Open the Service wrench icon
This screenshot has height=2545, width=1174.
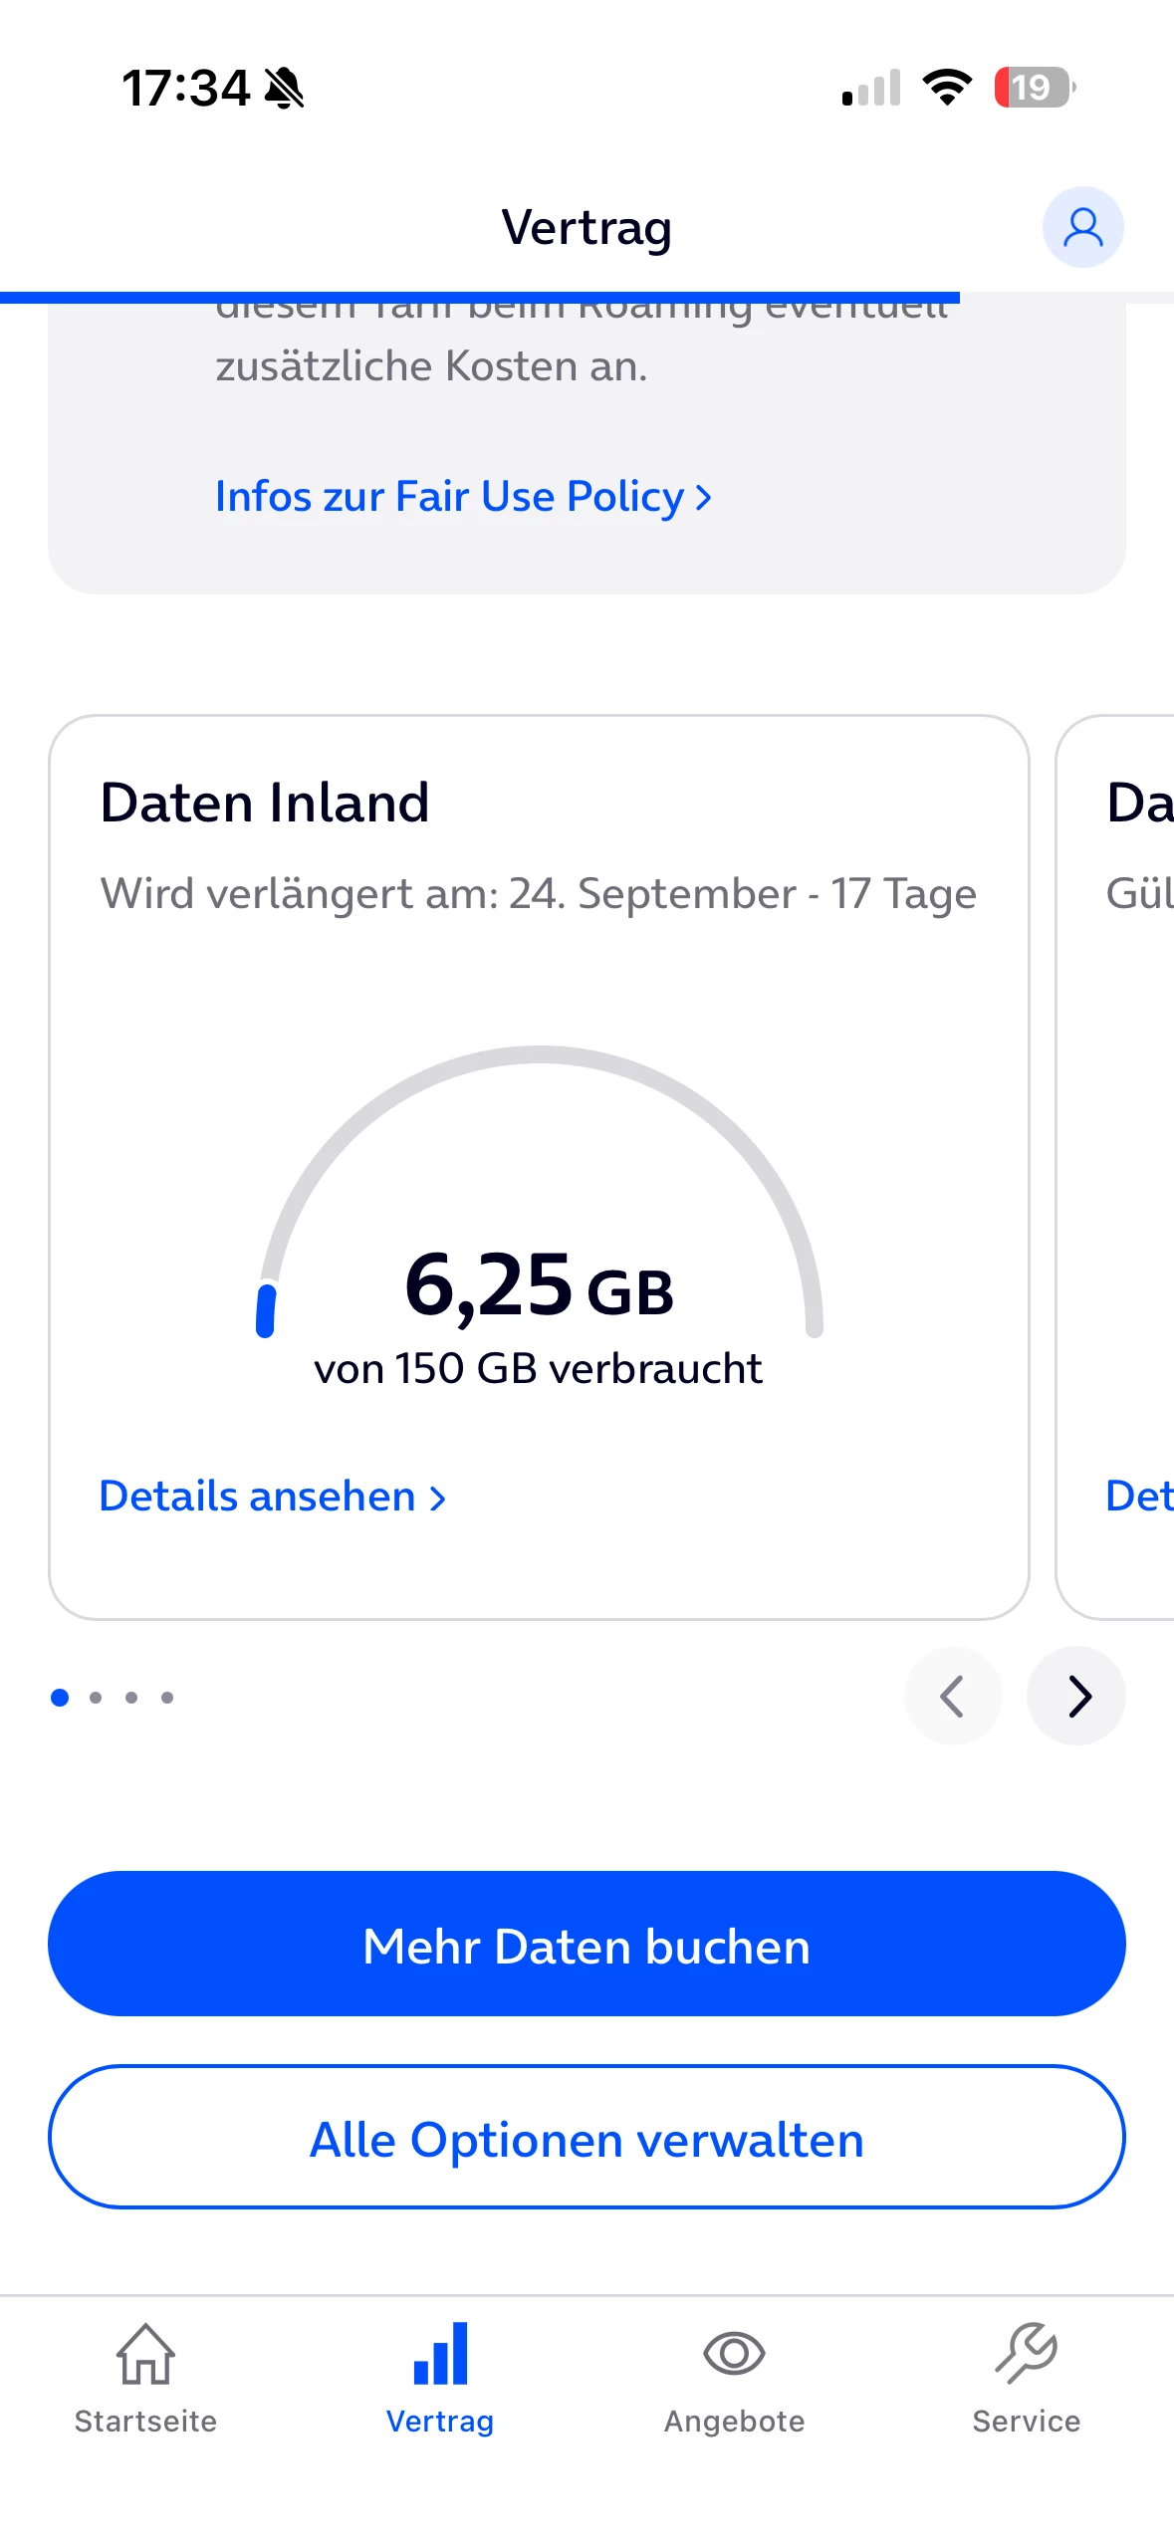[x=1026, y=2354]
